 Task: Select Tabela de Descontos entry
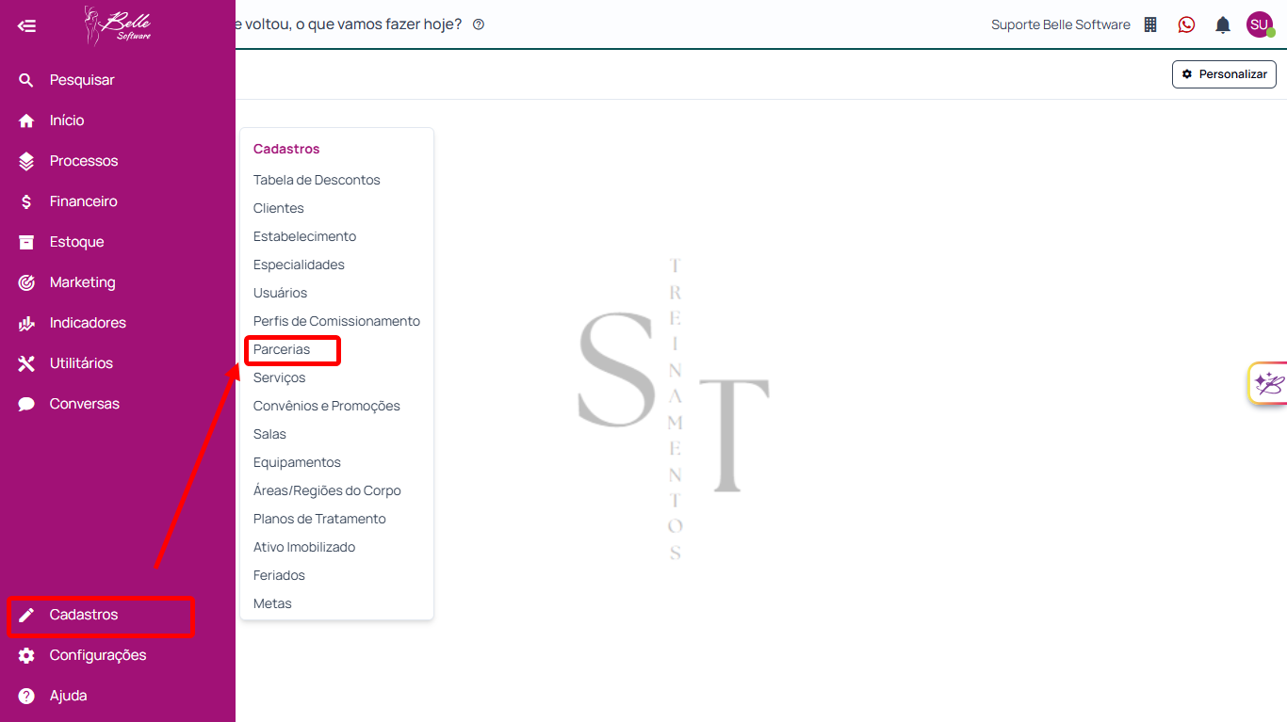click(x=317, y=180)
